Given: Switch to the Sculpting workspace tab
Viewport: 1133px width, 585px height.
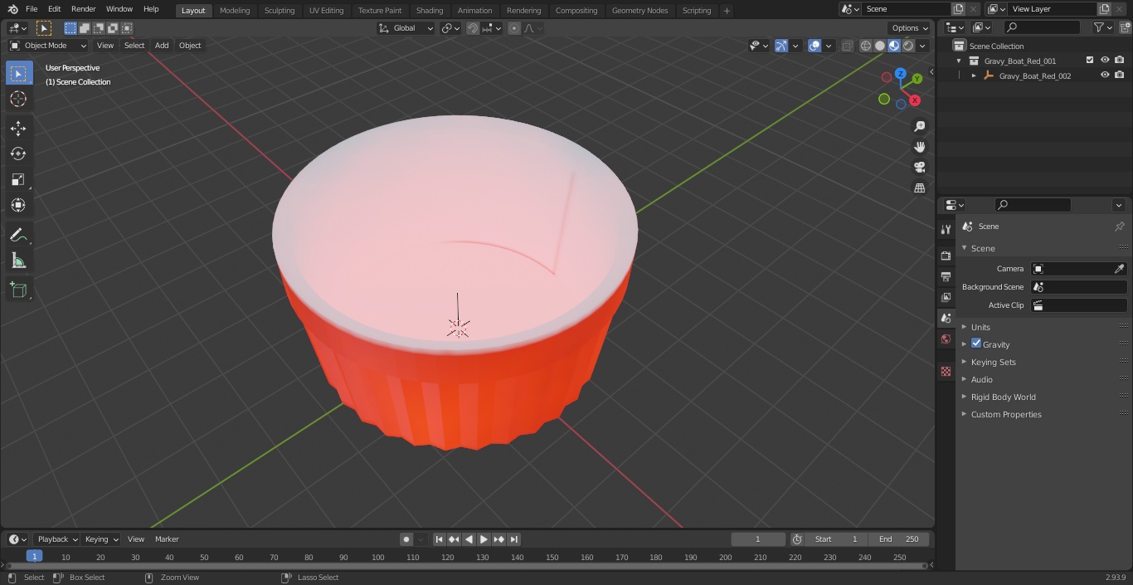Looking at the screenshot, I should point(280,11).
